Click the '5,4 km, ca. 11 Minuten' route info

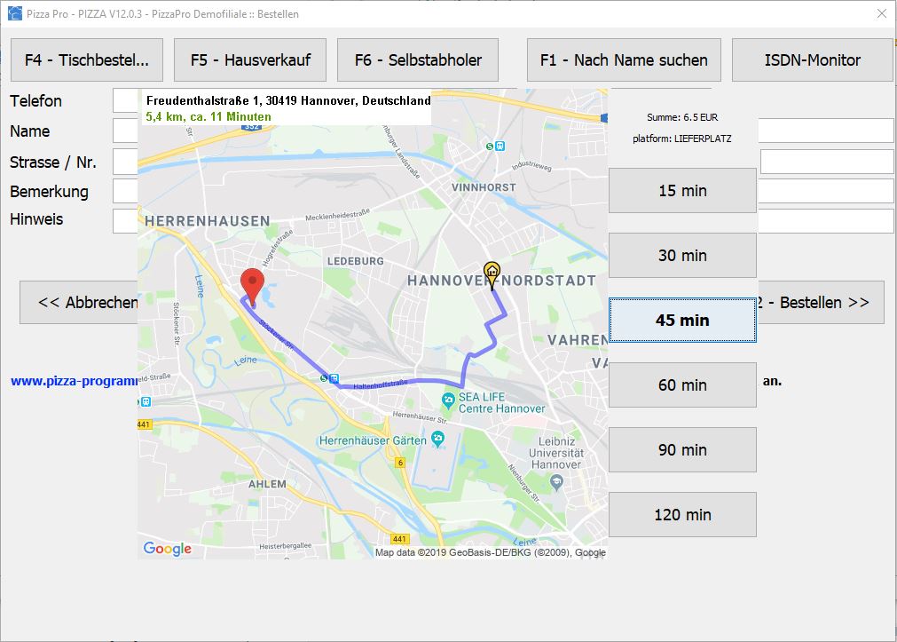(x=209, y=117)
